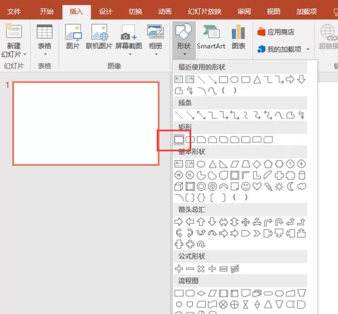Select the flowchart process rectangle
Viewport: 338px width, 314px height.
tap(179, 293)
